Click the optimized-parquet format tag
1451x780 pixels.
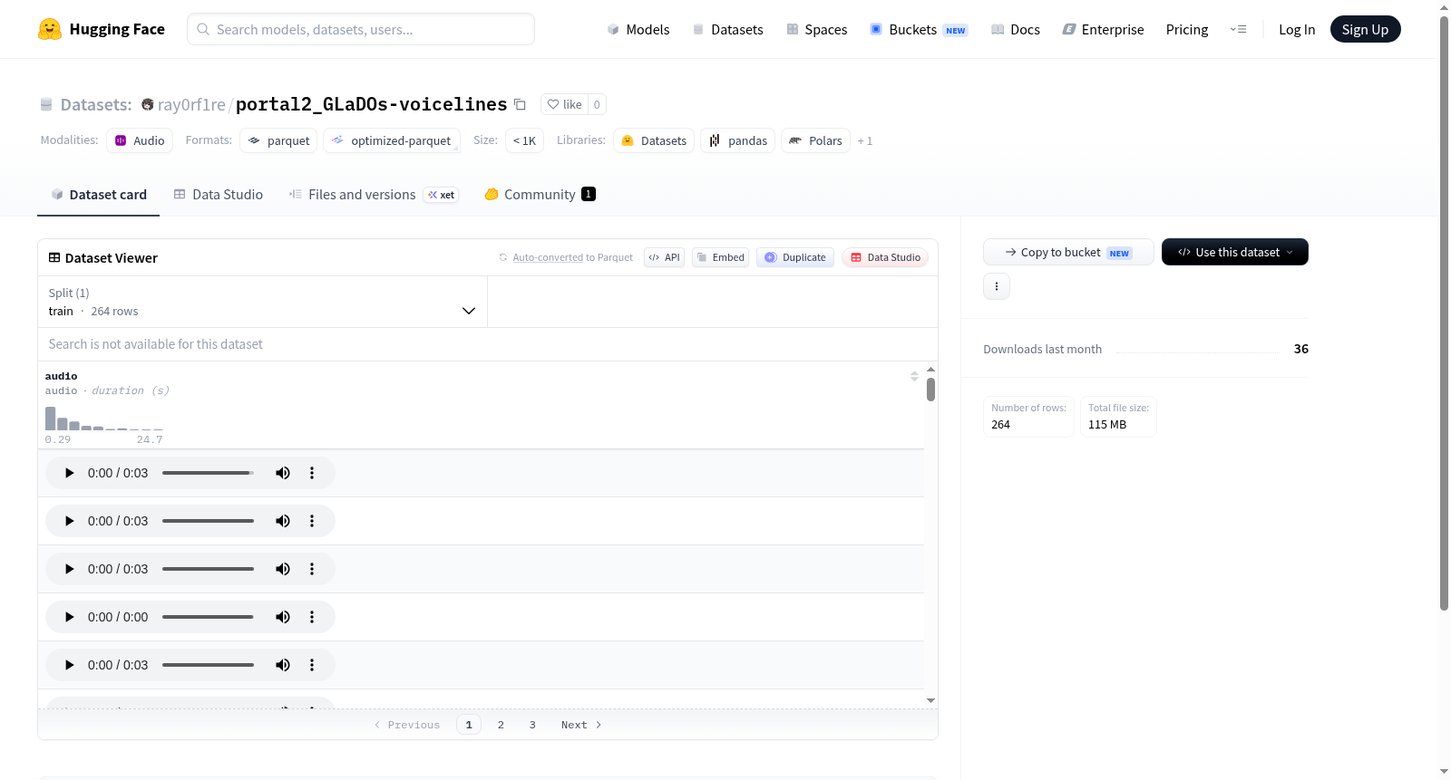pos(392,140)
